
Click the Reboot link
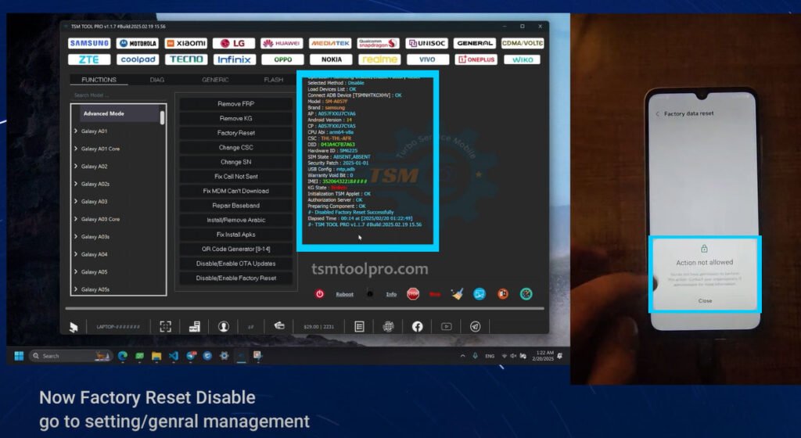(x=345, y=295)
